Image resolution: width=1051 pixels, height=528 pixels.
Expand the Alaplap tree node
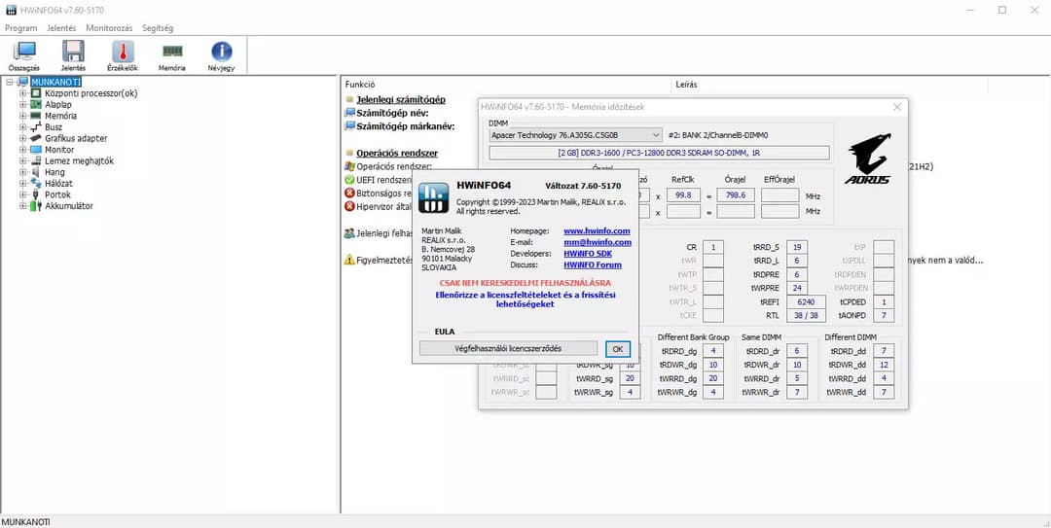tap(22, 104)
